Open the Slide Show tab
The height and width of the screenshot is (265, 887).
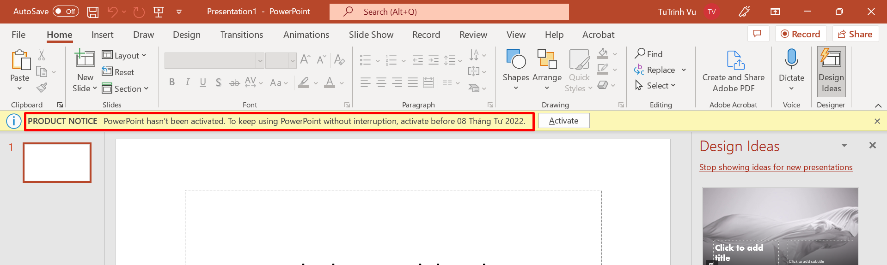[371, 35]
